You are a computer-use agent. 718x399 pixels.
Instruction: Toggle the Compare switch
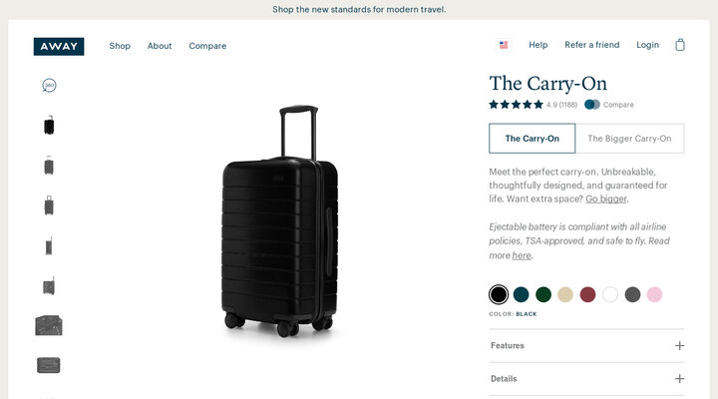pos(592,105)
